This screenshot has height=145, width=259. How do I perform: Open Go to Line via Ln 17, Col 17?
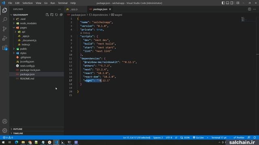pos(137,138)
